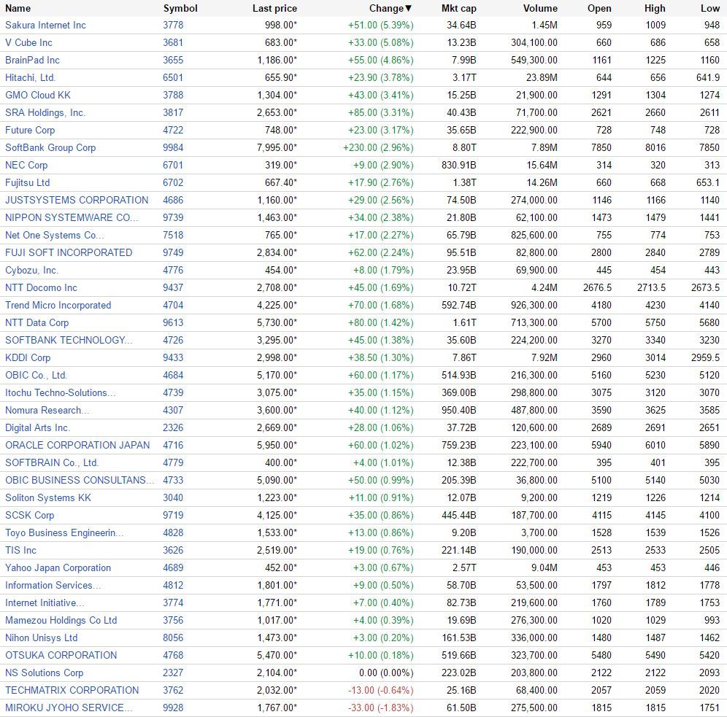
Task: Select the 23.89M volume value
Action: coord(542,78)
